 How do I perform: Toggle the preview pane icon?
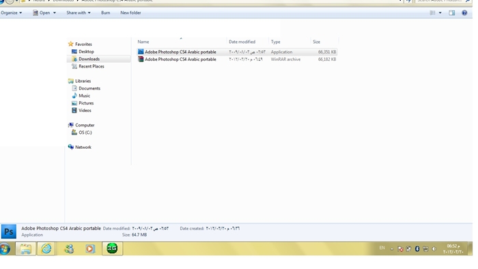pyautogui.click(x=452, y=13)
